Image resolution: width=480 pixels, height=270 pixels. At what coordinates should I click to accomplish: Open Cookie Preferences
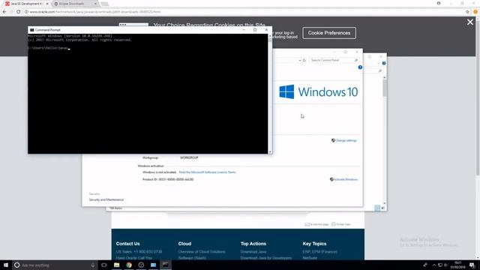329,33
